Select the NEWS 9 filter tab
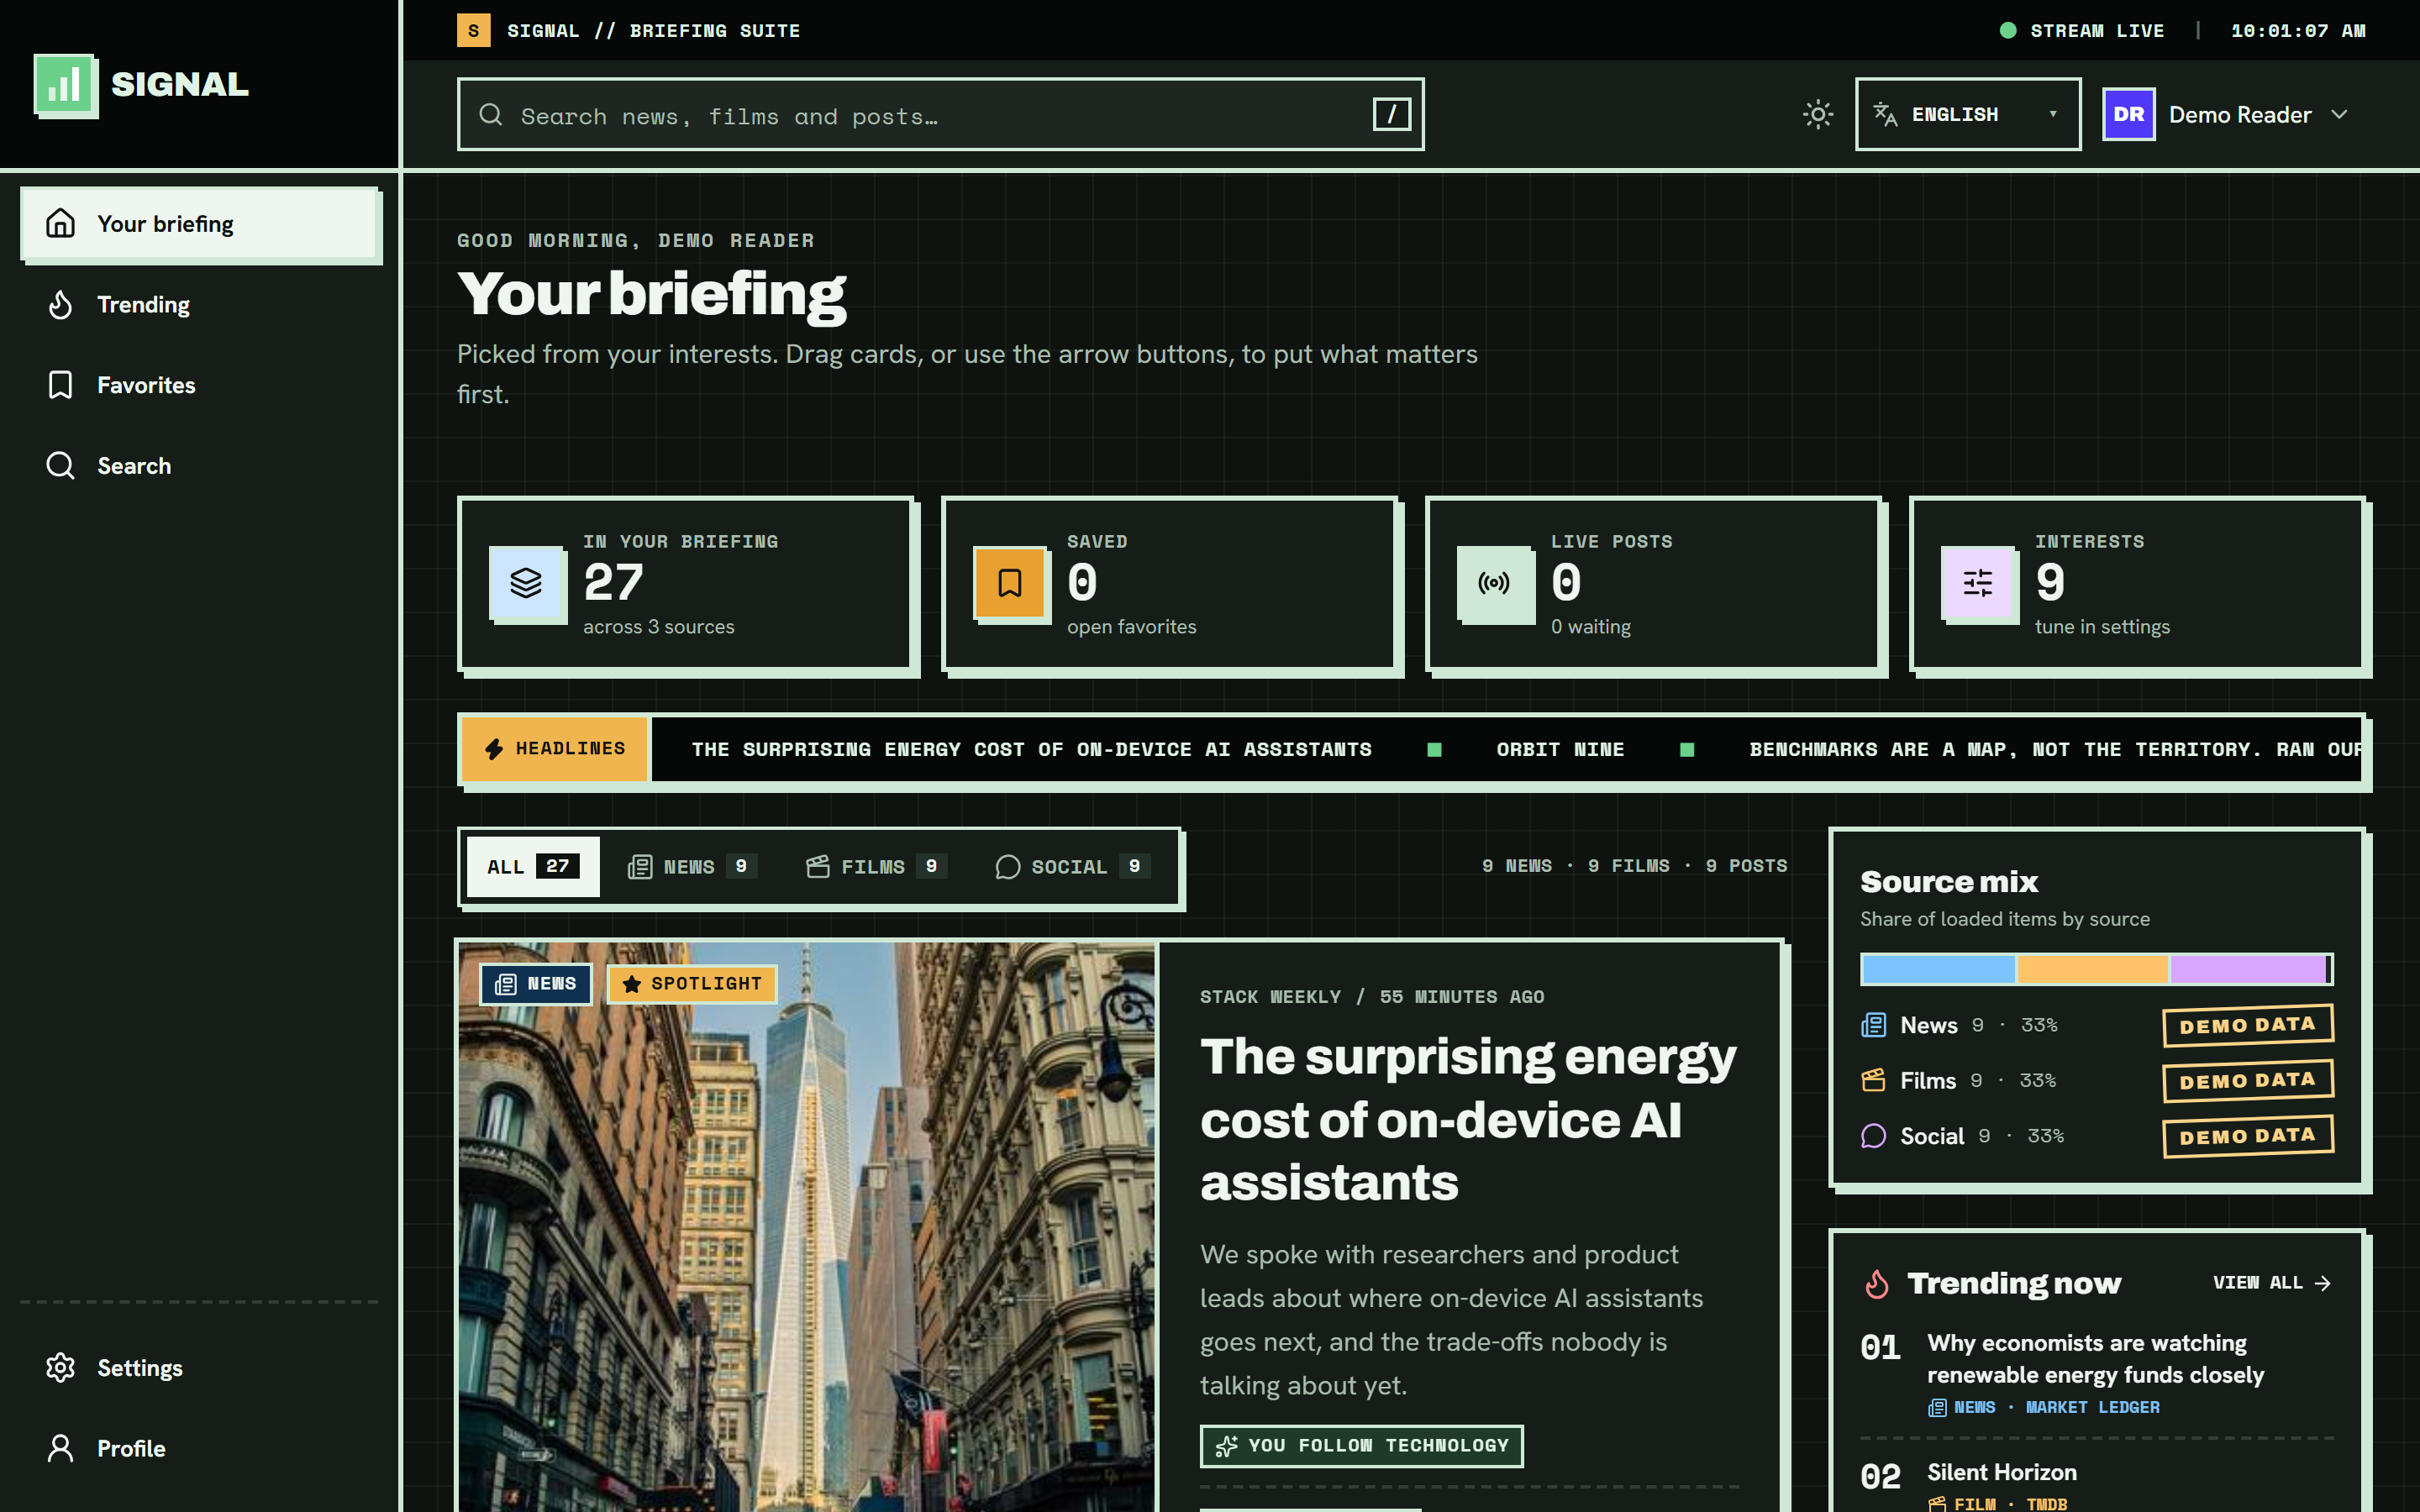This screenshot has height=1512, width=2420. pos(691,867)
